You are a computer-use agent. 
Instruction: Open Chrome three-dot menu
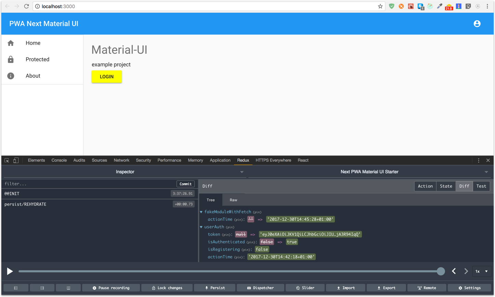click(x=487, y=6)
